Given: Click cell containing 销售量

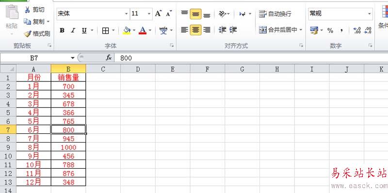Looking at the screenshot, I should tap(68, 78).
